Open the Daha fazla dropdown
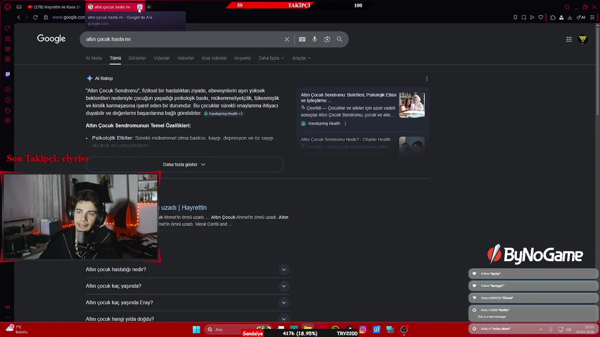The image size is (600, 337). (x=271, y=58)
